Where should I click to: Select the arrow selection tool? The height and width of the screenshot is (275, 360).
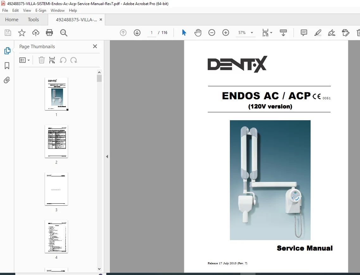(x=184, y=33)
